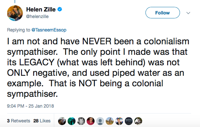Open the first liker avatar in the row
The height and width of the screenshot is (127, 200).
click(62, 121)
